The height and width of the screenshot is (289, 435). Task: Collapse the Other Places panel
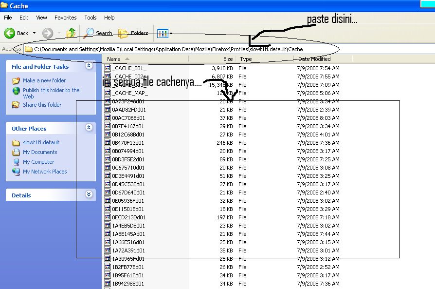click(89, 128)
